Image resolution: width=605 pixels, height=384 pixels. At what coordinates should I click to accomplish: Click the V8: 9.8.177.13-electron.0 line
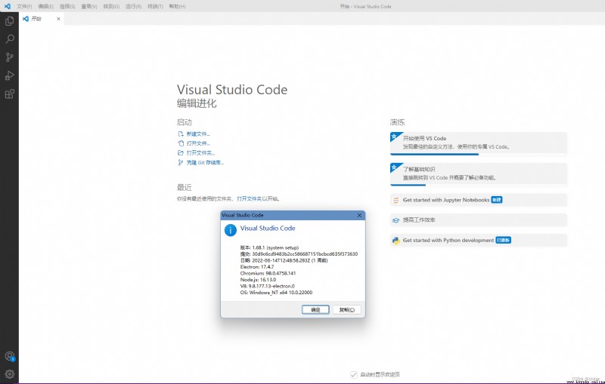(x=267, y=286)
